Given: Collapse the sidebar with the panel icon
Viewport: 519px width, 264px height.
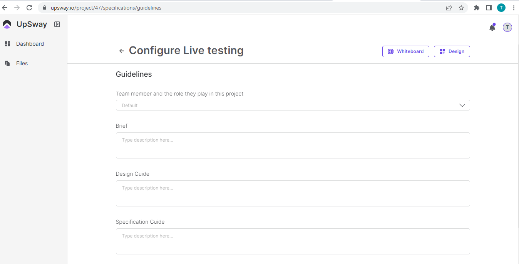Looking at the screenshot, I should point(57,25).
